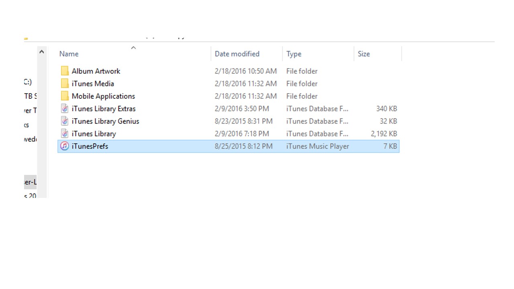
Task: Open the iTunes Media folder icon
Action: tap(64, 83)
